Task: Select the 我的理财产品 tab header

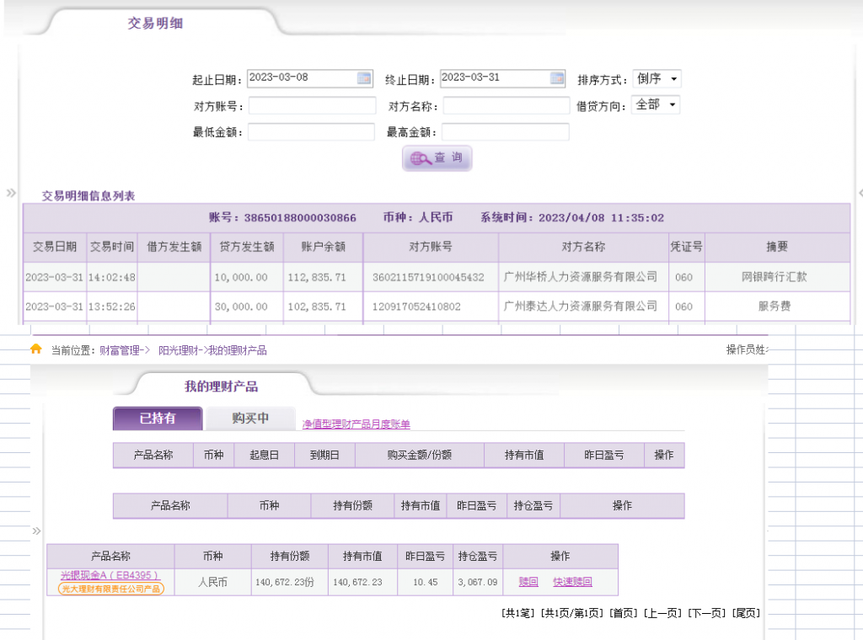Action: (x=221, y=386)
